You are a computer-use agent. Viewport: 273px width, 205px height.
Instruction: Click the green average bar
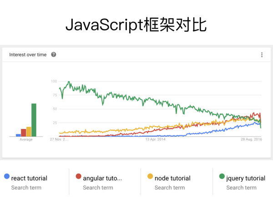tap(34, 120)
